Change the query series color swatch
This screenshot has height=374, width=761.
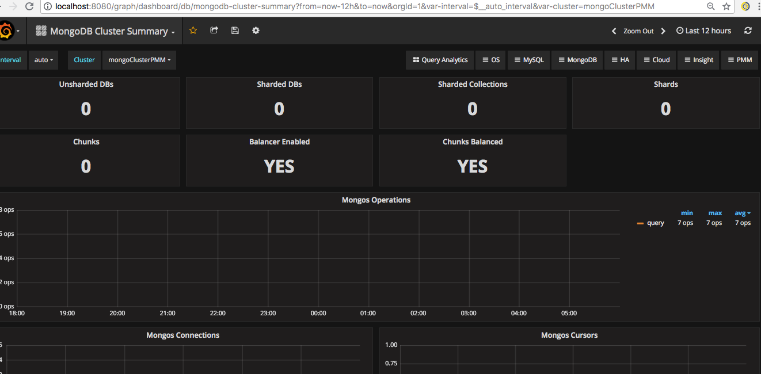click(640, 223)
